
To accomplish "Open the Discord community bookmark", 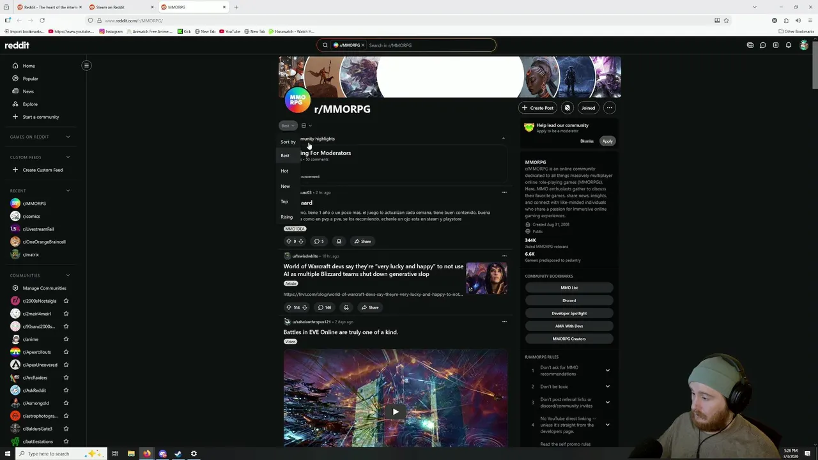I will (x=569, y=300).
